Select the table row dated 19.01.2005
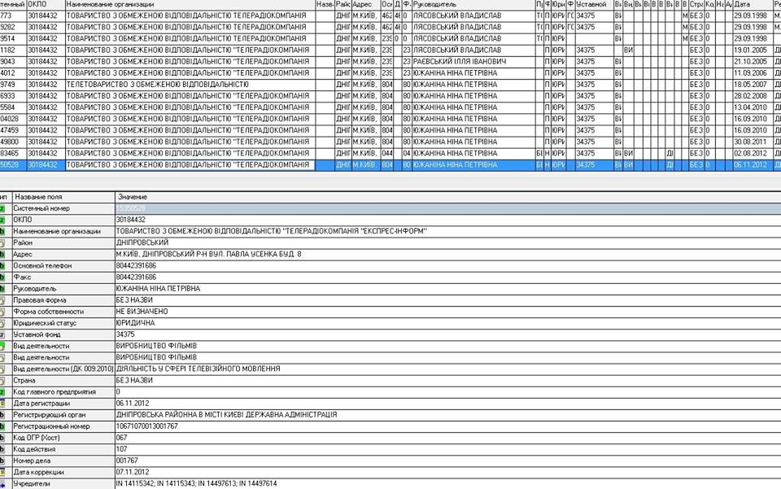Viewport: 781px width, 489px height. [390, 50]
